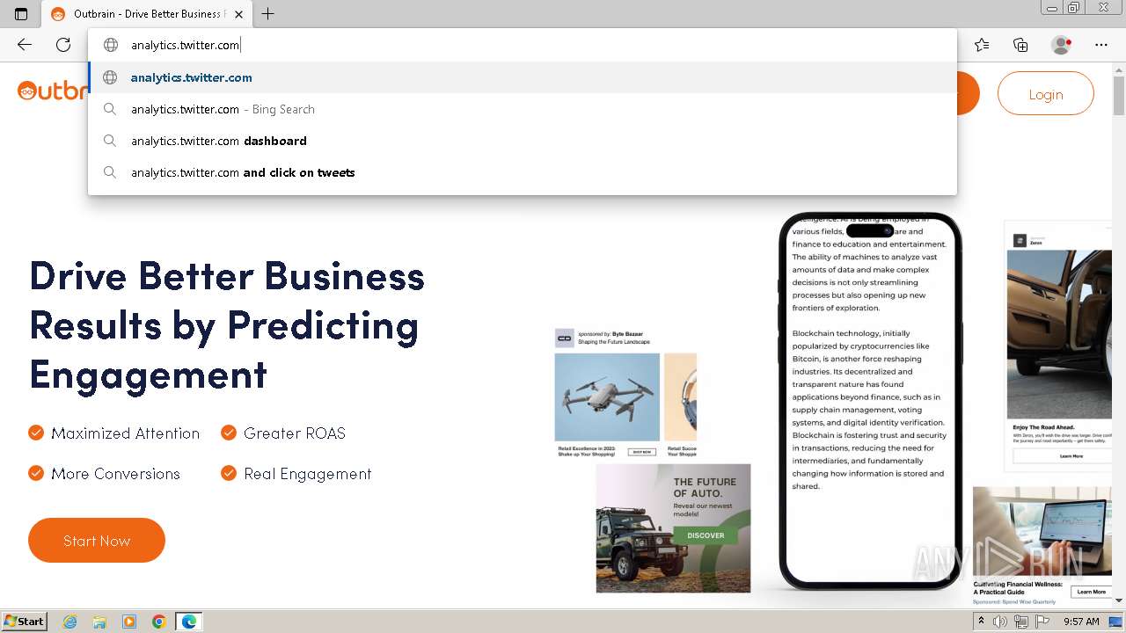Open a new tab with plus button
The image size is (1126, 633).
tap(268, 14)
